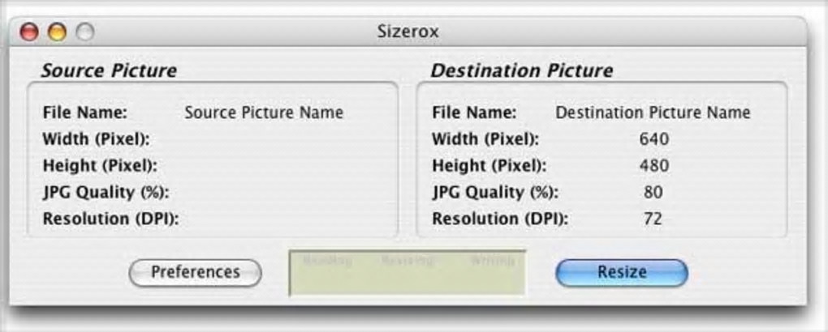828x332 pixels.
Task: Click the Reading label in status box
Action: tap(327, 261)
